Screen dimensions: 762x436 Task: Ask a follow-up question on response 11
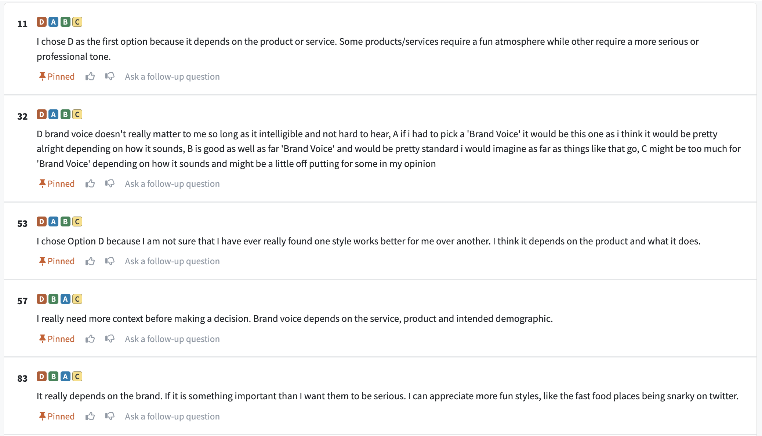point(172,76)
